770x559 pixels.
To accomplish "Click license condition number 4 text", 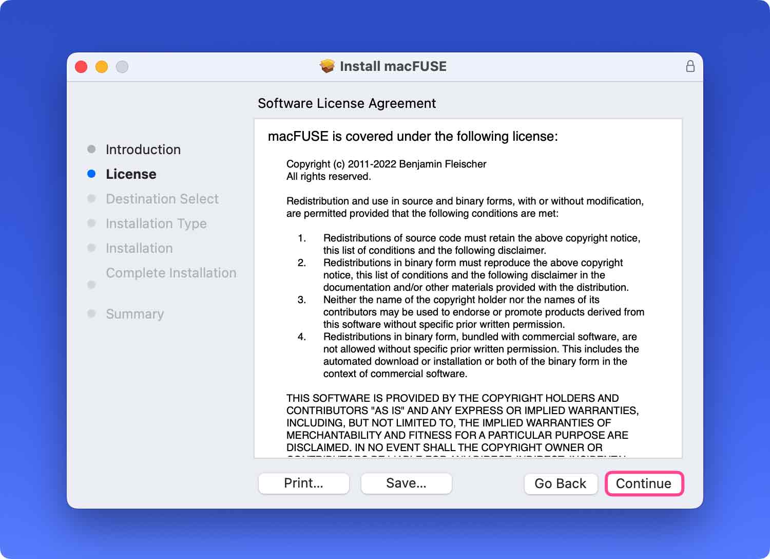I will [x=481, y=355].
